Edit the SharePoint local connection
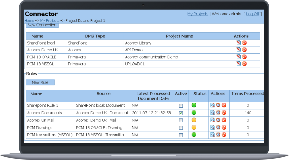Screen dimensions: 289x160 pos(238,43)
